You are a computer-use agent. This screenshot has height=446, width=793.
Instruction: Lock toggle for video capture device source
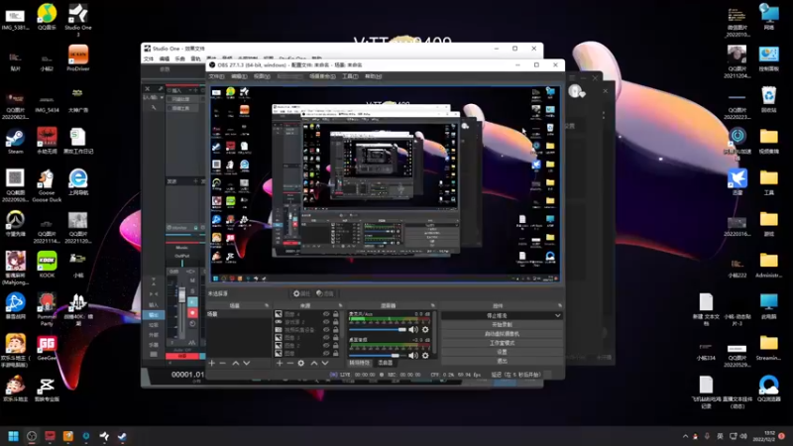pos(336,330)
